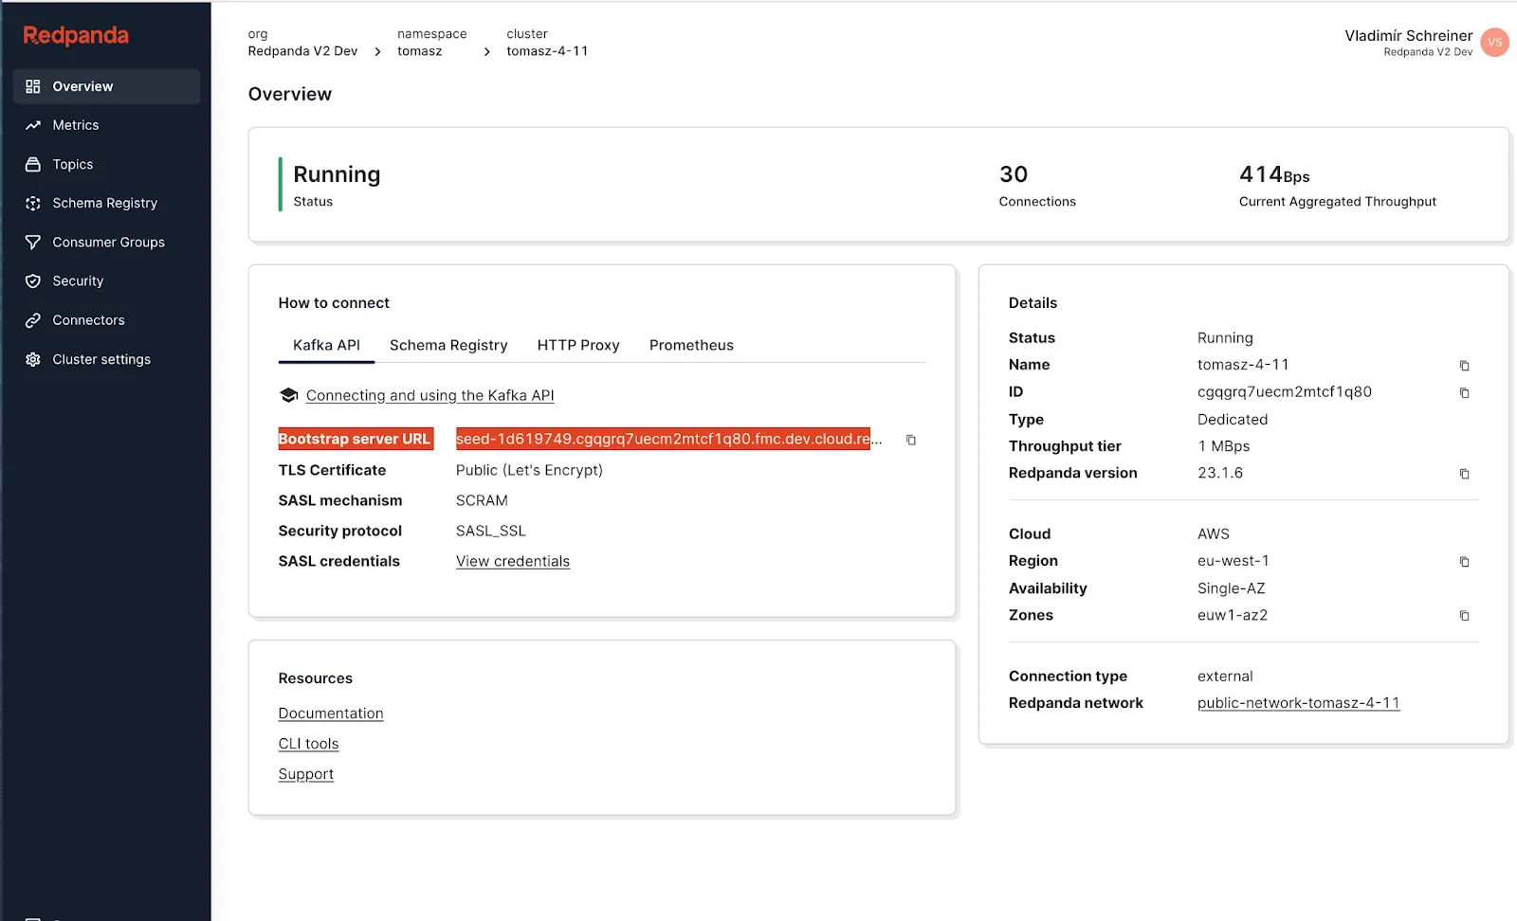Copy the eu-west-1 region value
The height and width of the screenshot is (921, 1517).
click(x=1465, y=561)
